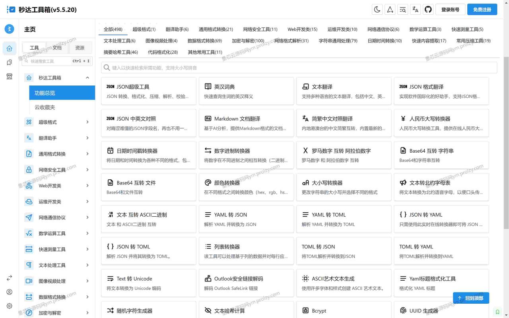509x318 pixels.
Task: Click the 日期时间戳转换器 calendar icon
Action: pos(110,151)
